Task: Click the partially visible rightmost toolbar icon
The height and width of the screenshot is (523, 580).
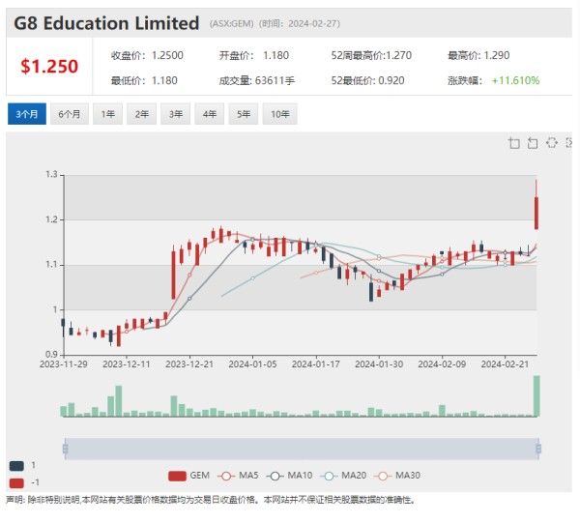Action: [569, 143]
